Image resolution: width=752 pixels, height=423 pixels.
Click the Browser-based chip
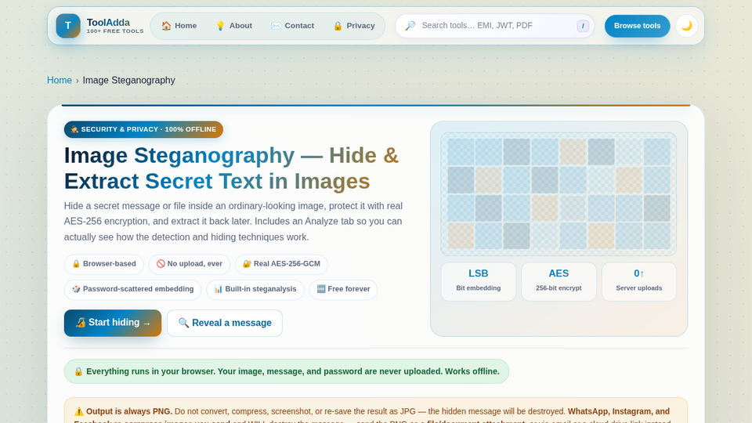pos(104,264)
